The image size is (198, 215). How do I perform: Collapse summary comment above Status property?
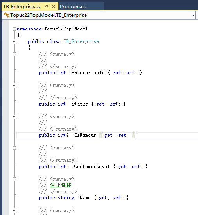[14, 86]
